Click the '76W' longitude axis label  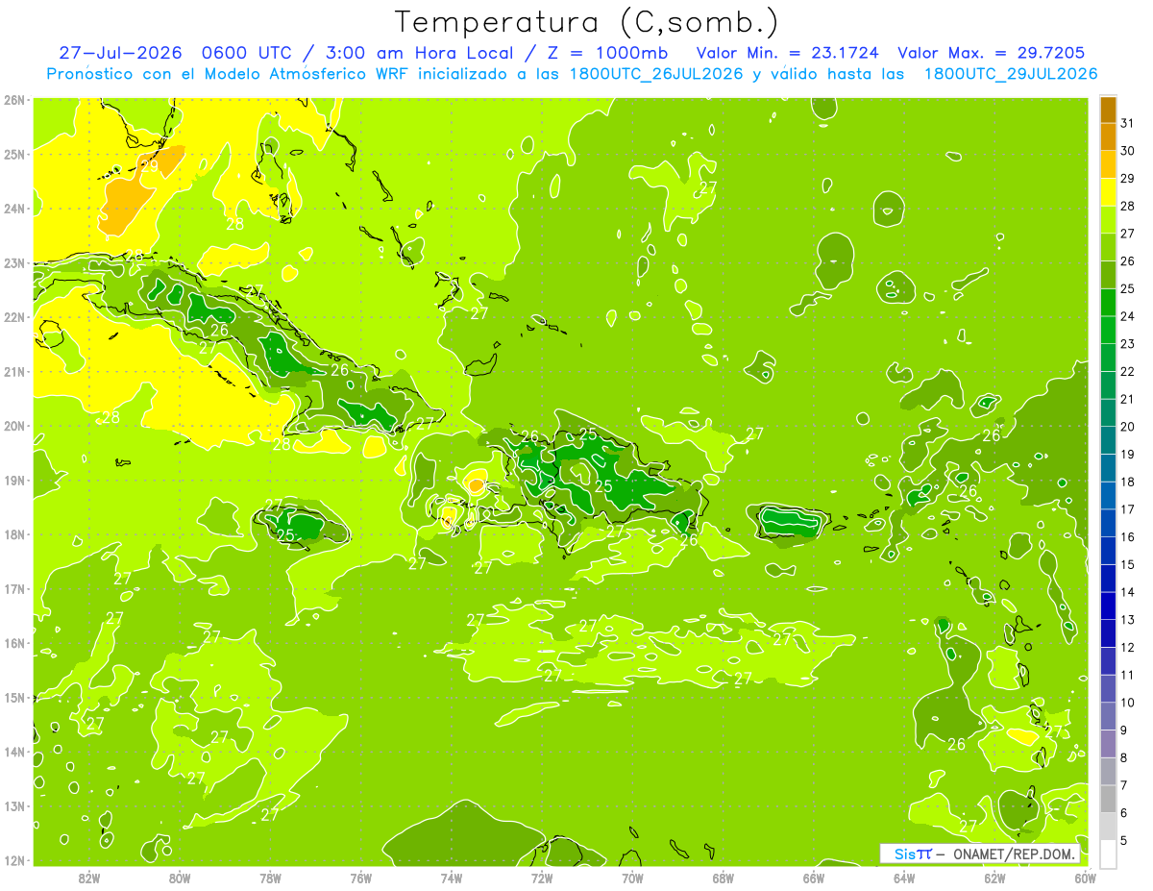tap(361, 878)
